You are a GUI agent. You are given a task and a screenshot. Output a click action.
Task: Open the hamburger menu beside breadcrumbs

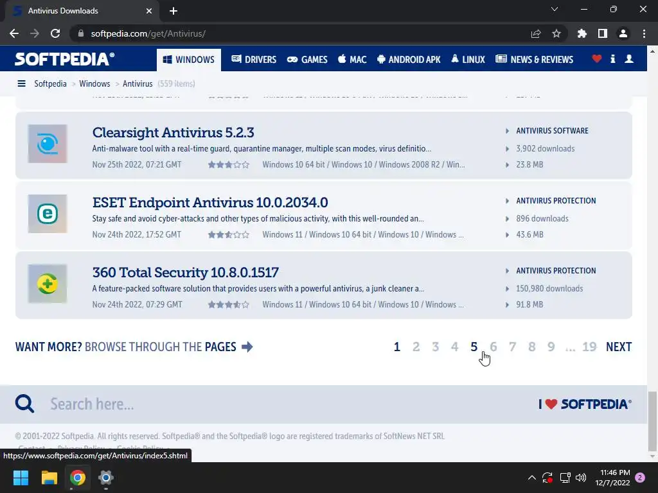pyautogui.click(x=21, y=83)
